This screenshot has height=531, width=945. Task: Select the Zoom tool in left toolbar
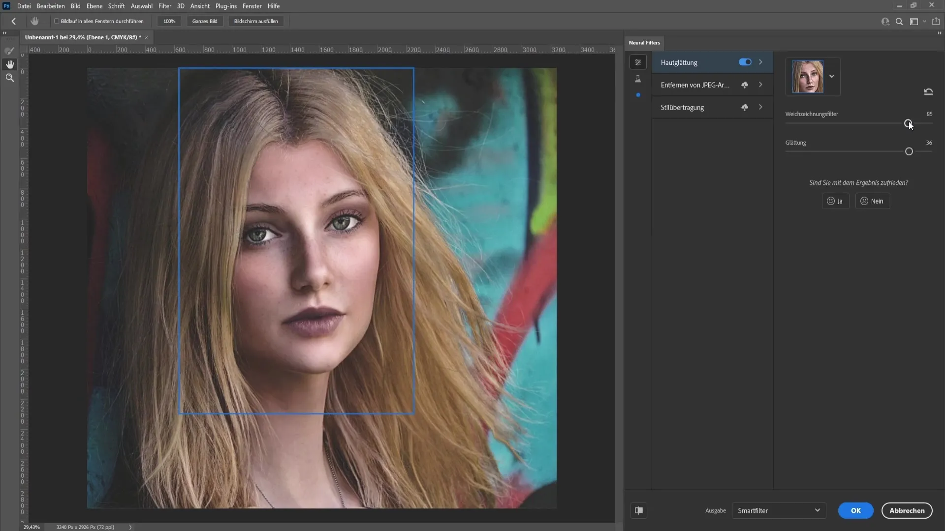9,78
